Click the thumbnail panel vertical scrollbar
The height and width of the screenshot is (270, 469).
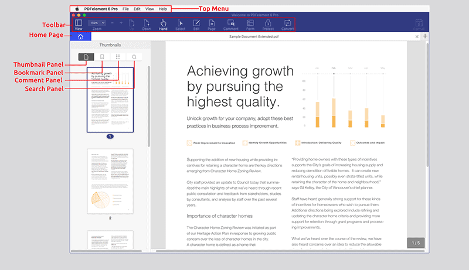click(x=149, y=107)
